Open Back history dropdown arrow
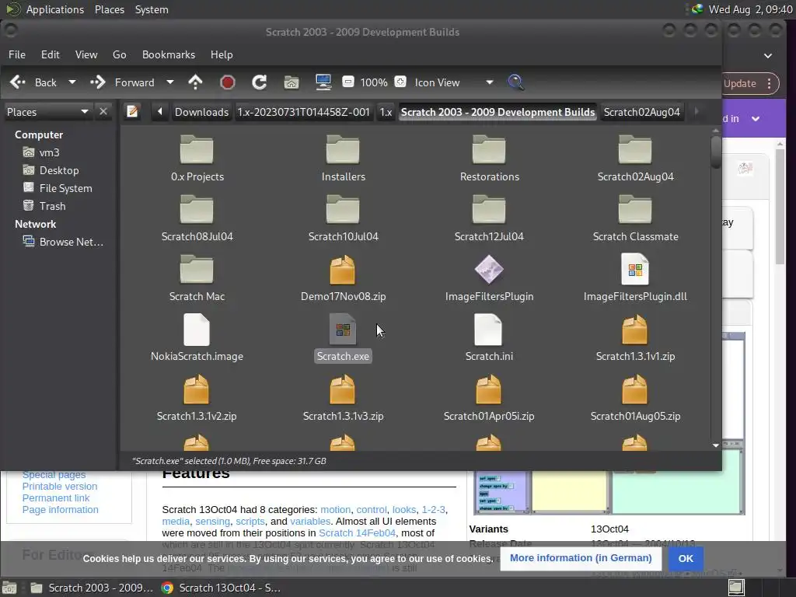The width and height of the screenshot is (796, 597). click(x=72, y=82)
